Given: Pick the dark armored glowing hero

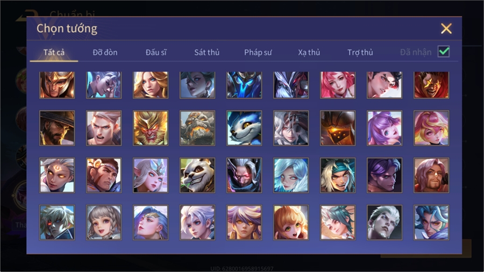Looking at the screenshot, I should click(338, 128).
